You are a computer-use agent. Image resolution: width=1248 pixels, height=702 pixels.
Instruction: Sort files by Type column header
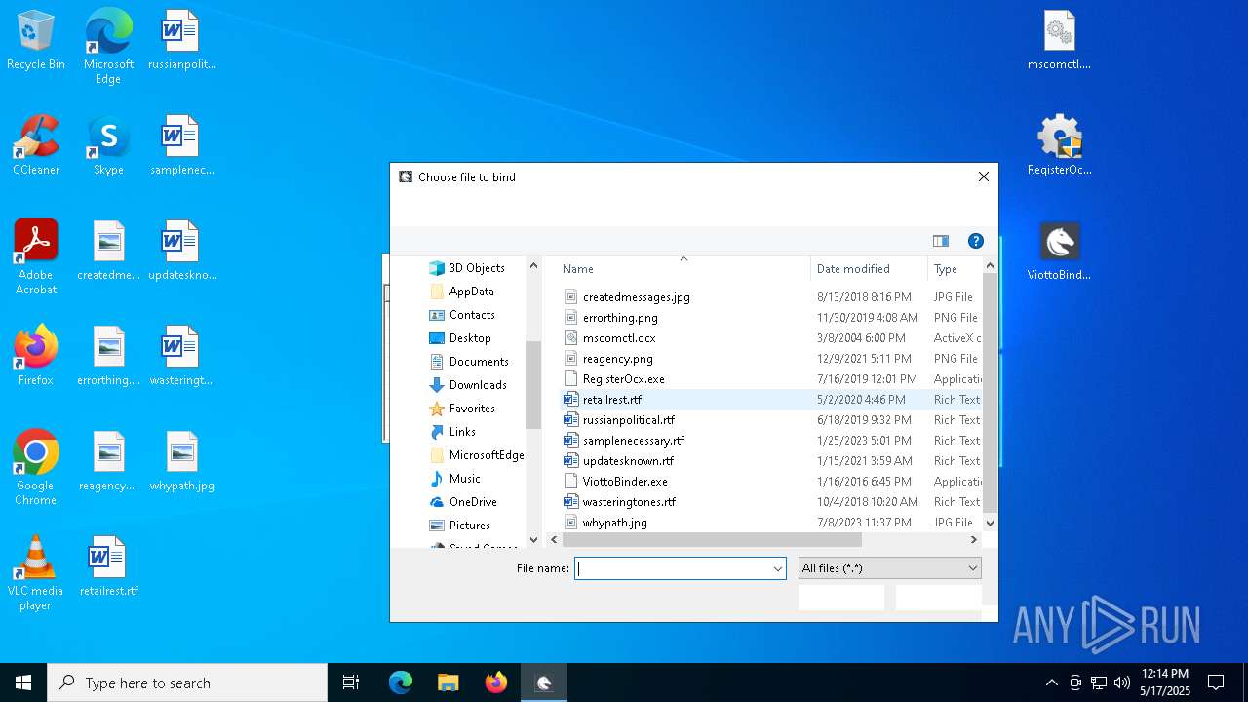click(955, 269)
